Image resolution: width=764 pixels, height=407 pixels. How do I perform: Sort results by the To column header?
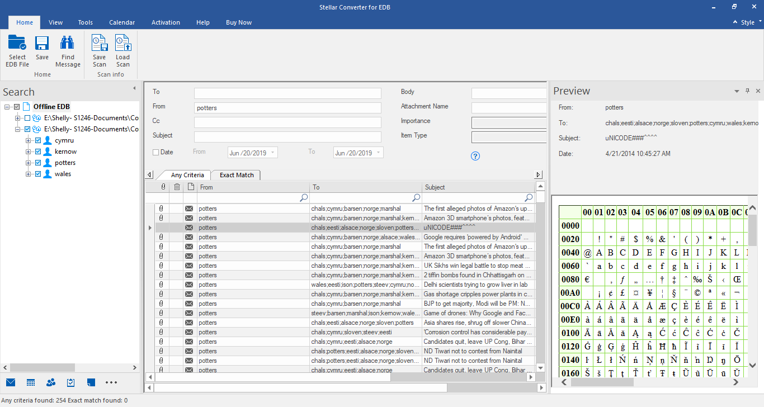pos(366,187)
